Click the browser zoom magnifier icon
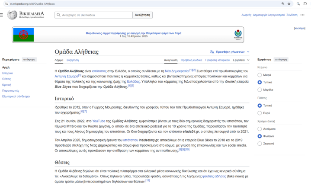Image resolution: width=311 pixels, height=186 pixels. (283, 4)
